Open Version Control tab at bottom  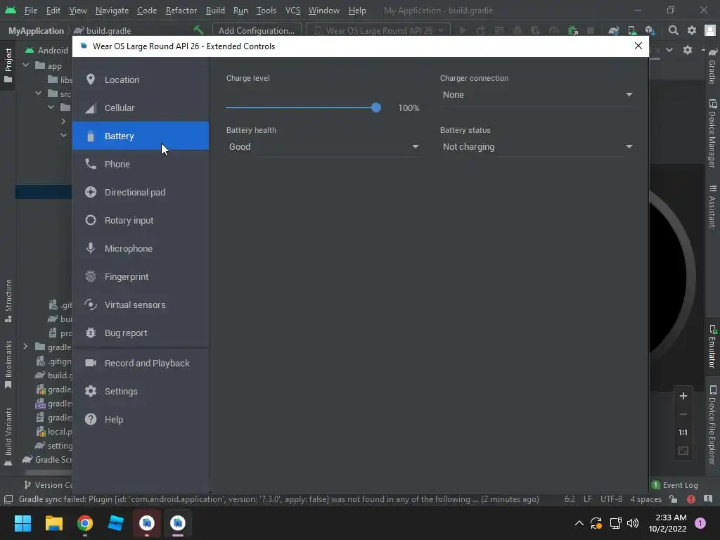48,485
